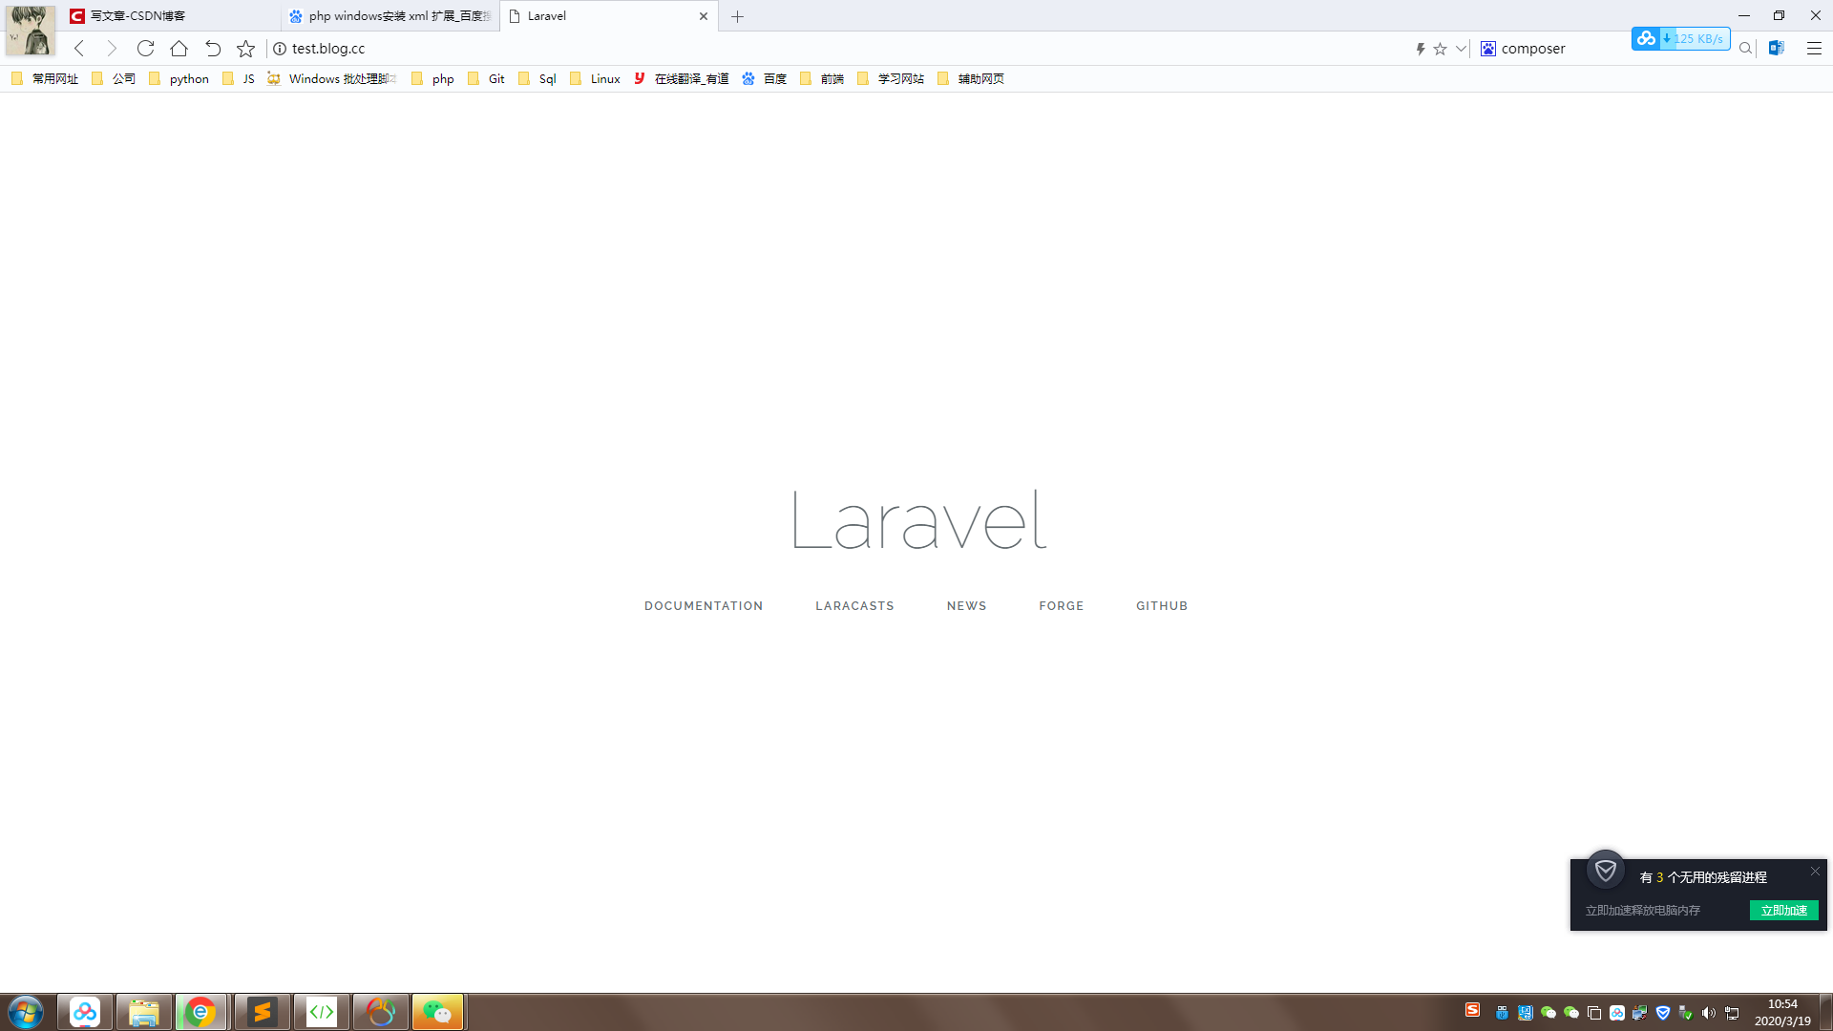
Task: Expand the address bar dropdown arrow
Action: click(1461, 49)
